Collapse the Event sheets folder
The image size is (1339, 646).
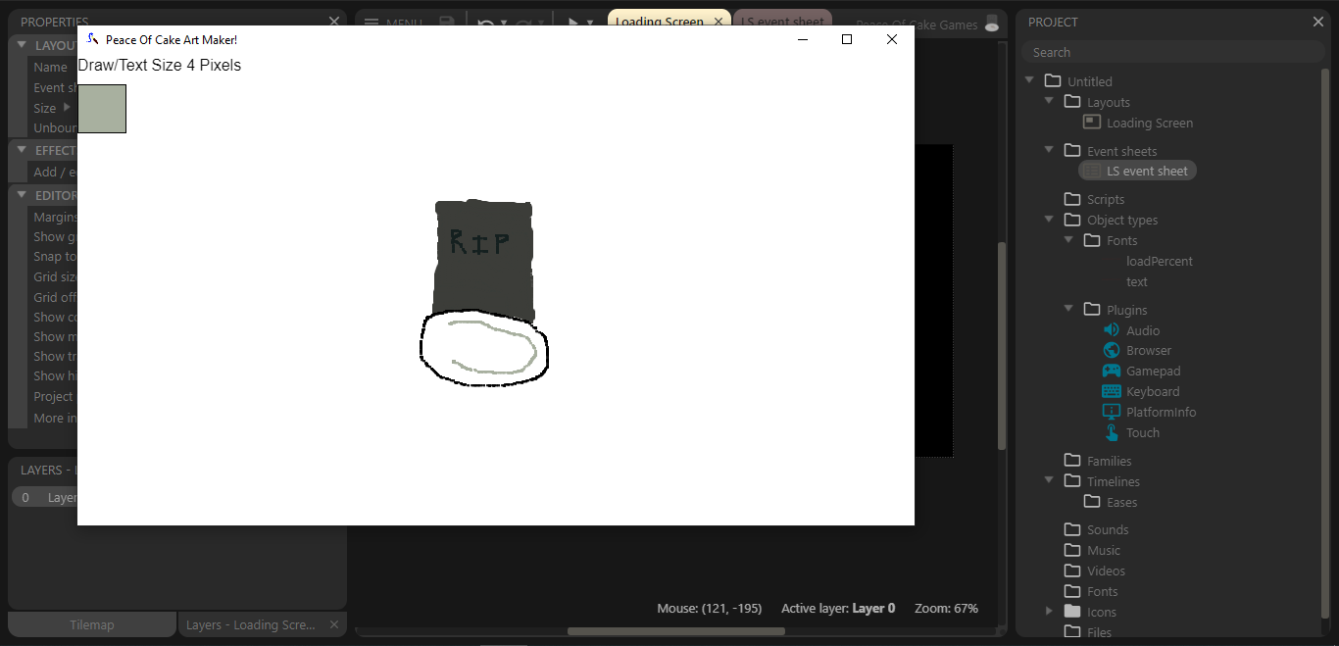pos(1049,150)
